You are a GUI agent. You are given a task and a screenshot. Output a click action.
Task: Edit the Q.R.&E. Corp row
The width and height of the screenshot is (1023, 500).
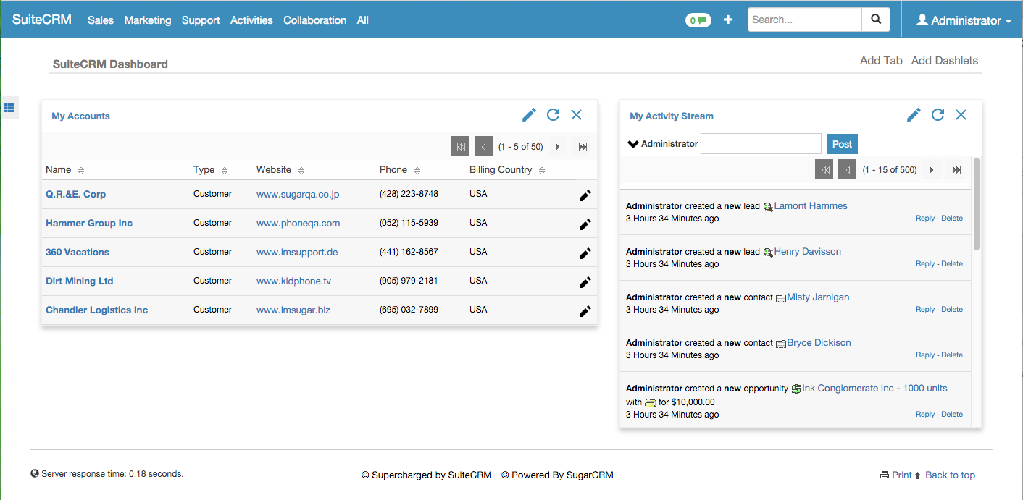[x=585, y=195]
